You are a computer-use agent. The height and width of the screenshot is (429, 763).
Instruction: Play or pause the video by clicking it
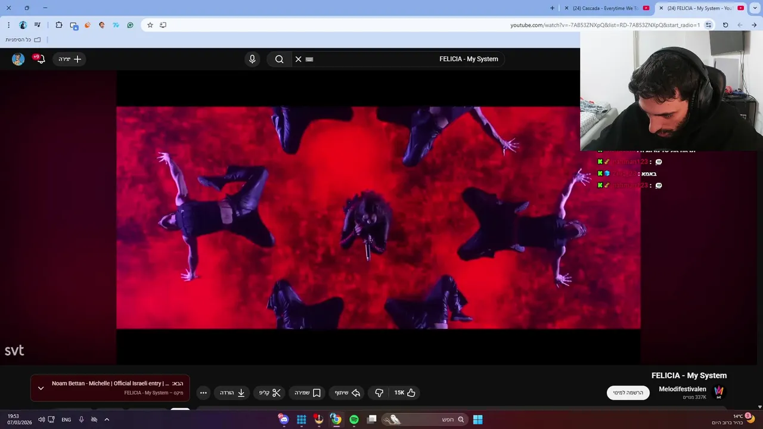click(x=378, y=217)
